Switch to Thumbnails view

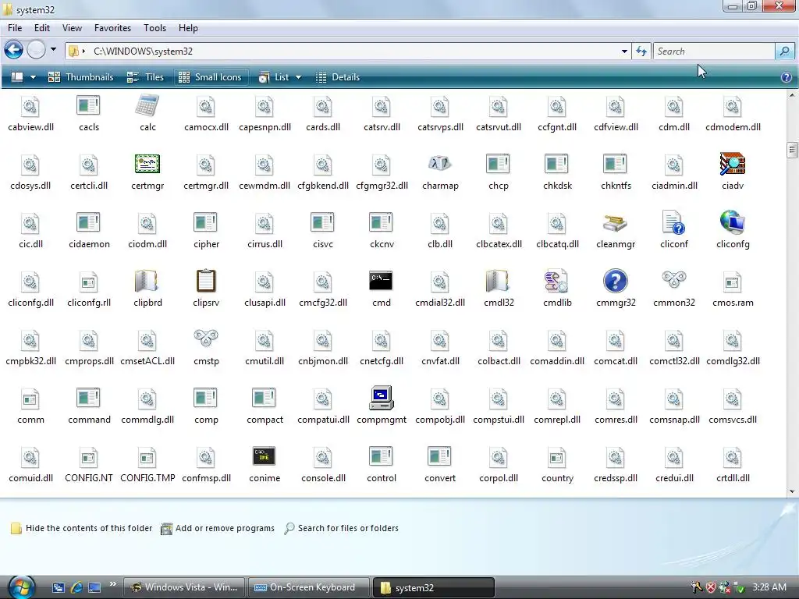(x=80, y=77)
